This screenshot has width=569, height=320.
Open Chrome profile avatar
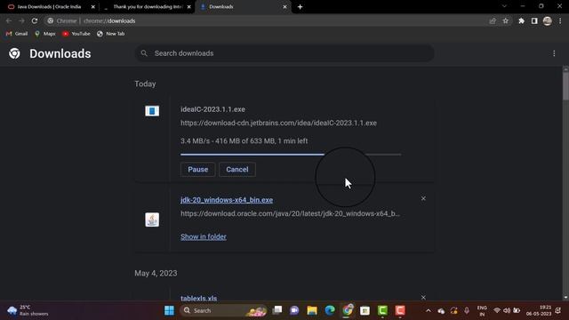click(548, 21)
